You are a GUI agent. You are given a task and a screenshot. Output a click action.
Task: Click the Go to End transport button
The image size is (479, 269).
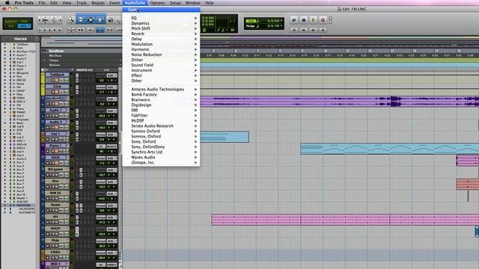pyautogui.click(x=323, y=30)
